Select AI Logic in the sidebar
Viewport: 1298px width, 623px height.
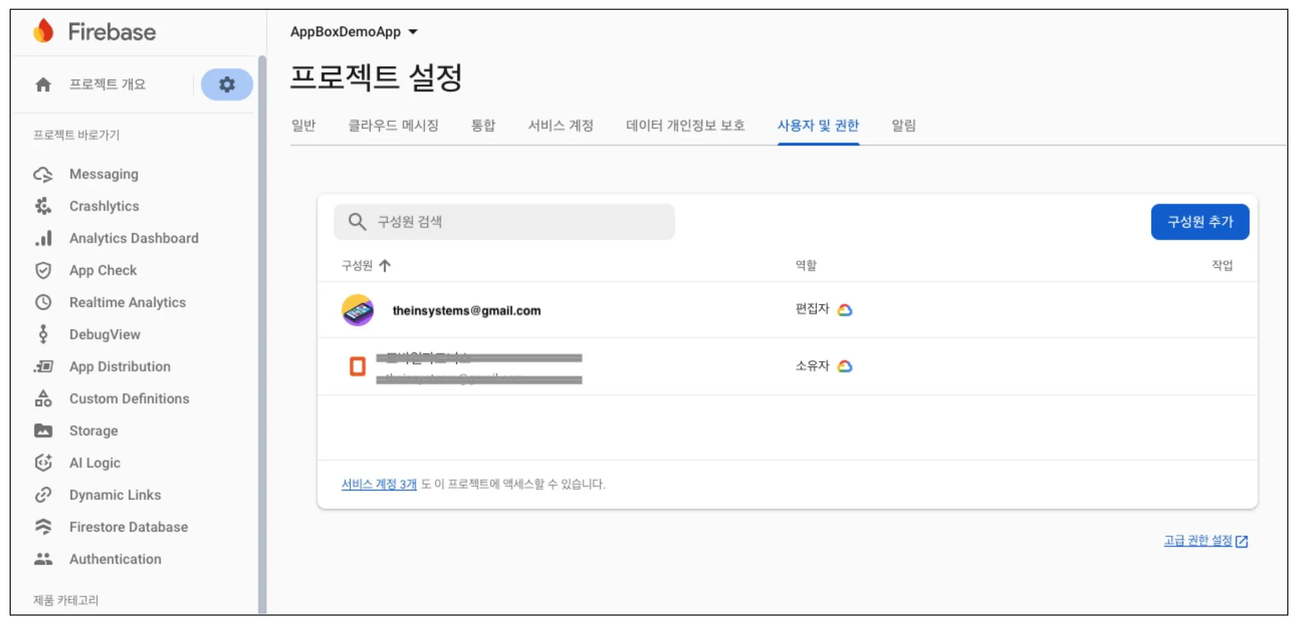click(x=95, y=462)
